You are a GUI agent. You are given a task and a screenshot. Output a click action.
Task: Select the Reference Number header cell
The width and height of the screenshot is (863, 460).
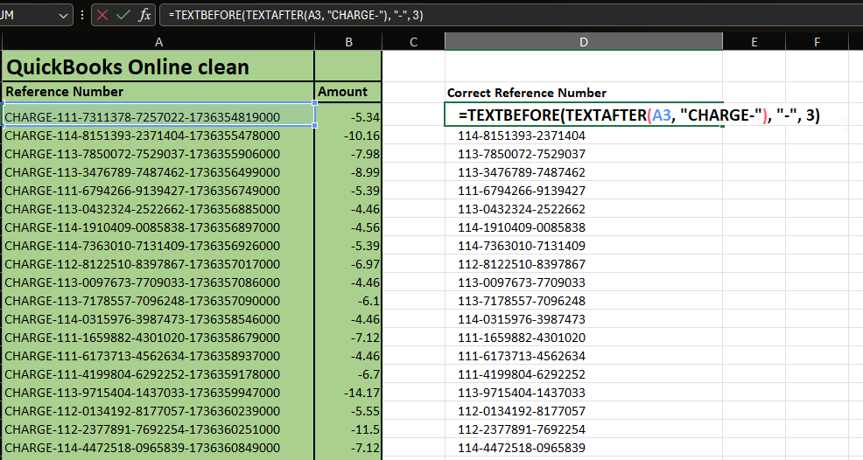(x=158, y=92)
